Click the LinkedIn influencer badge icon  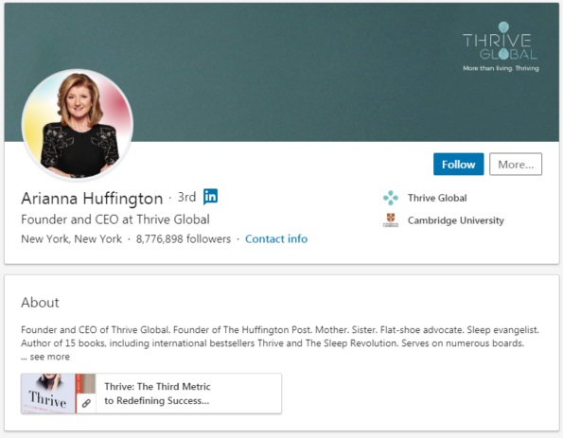210,197
